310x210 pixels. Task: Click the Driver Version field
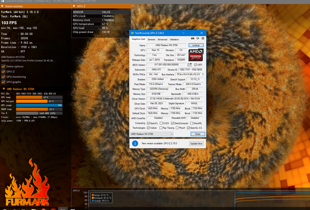coord(175,99)
